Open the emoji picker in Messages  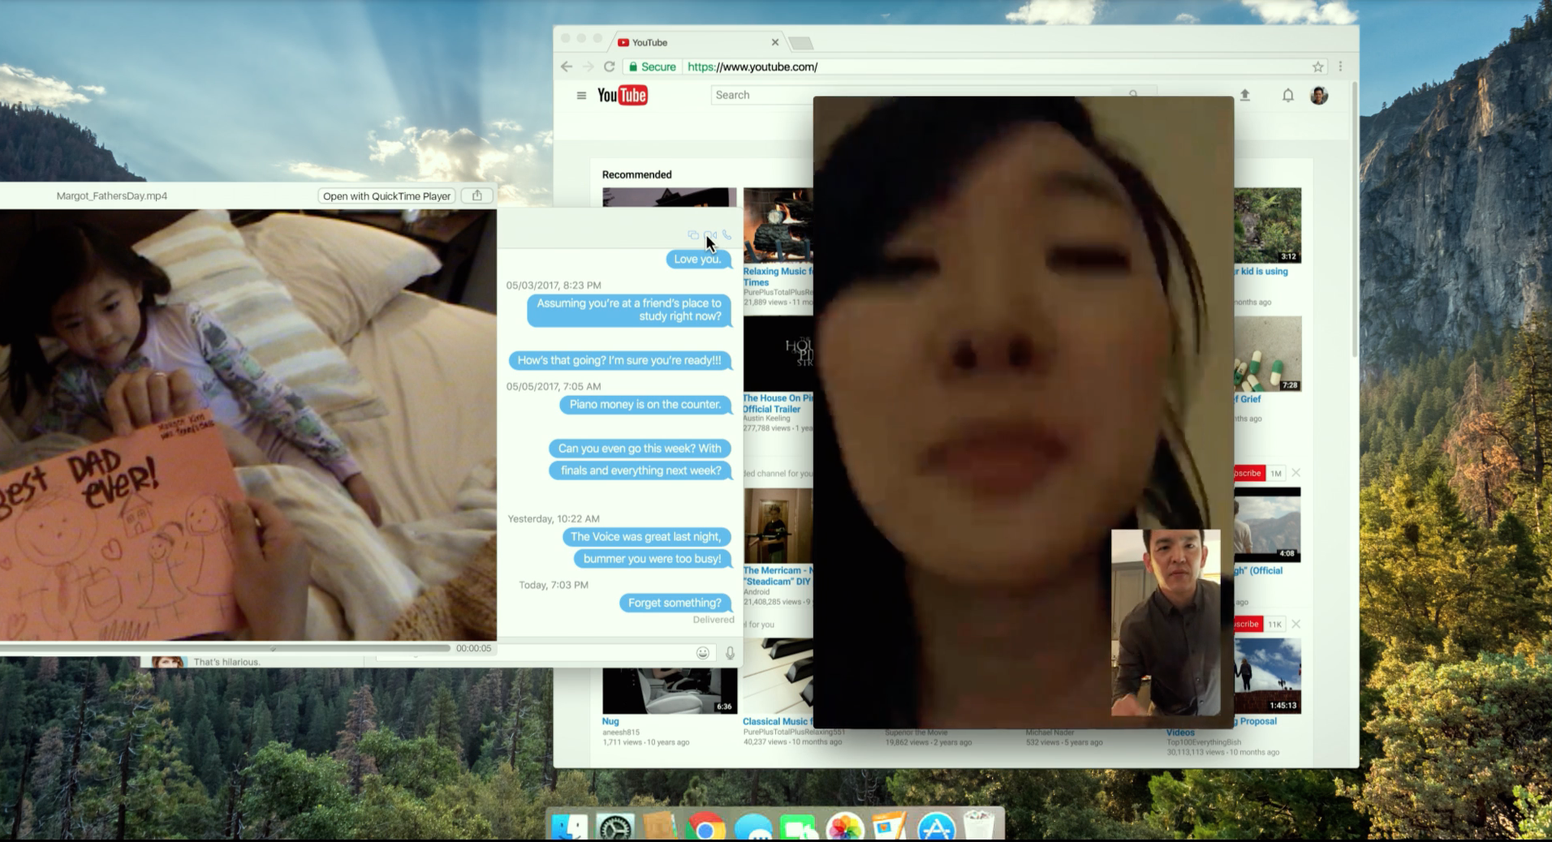[x=703, y=653]
